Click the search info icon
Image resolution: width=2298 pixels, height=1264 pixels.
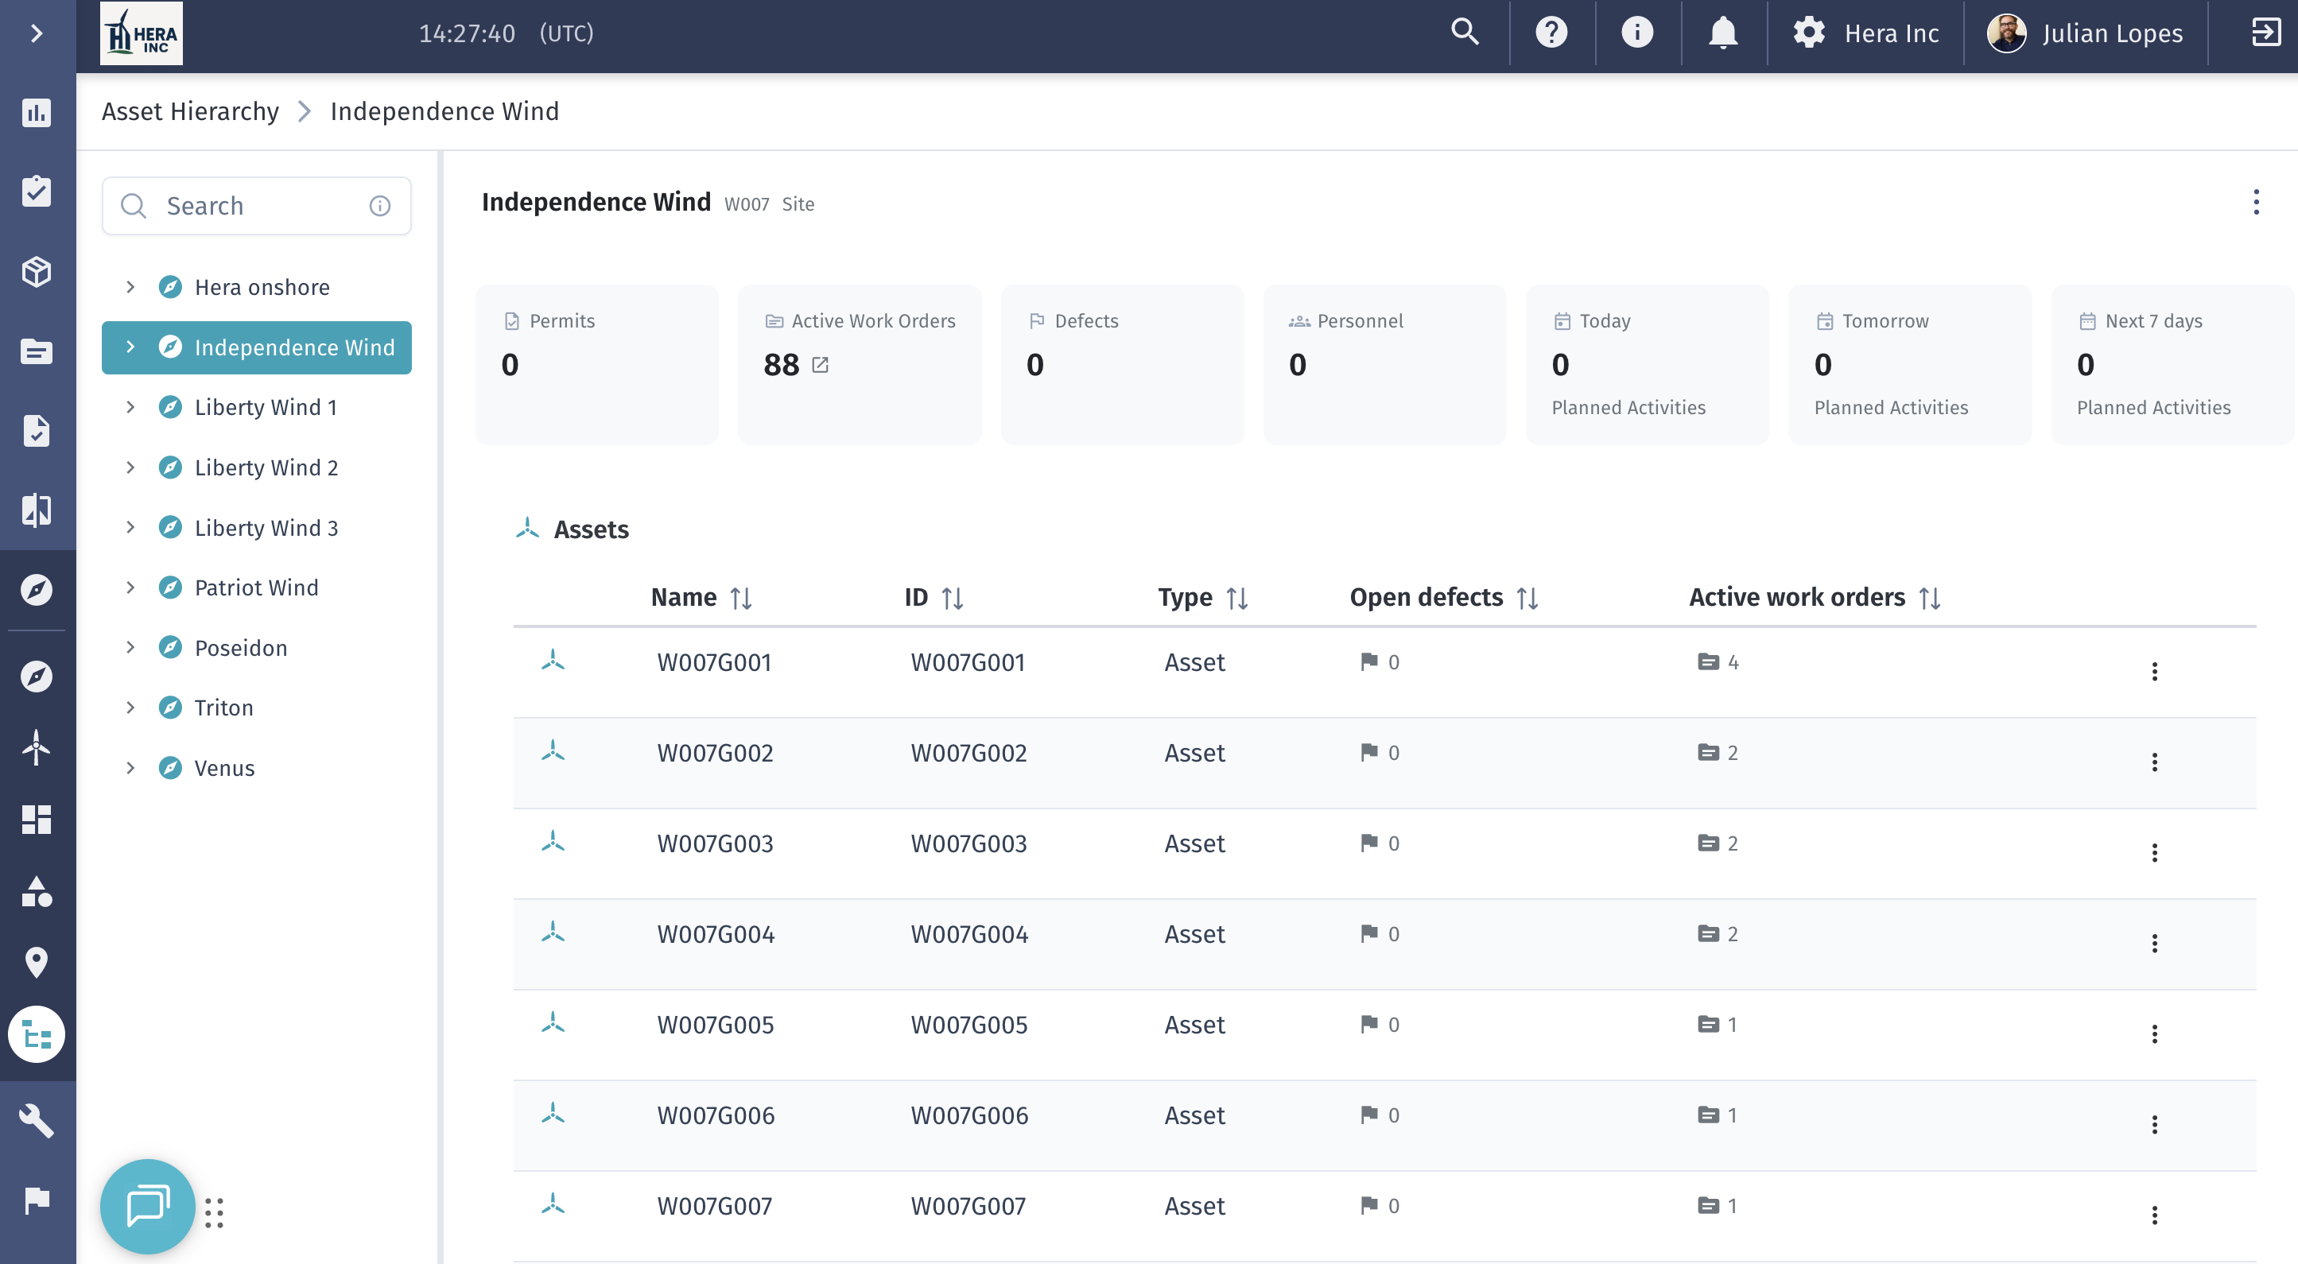380,206
